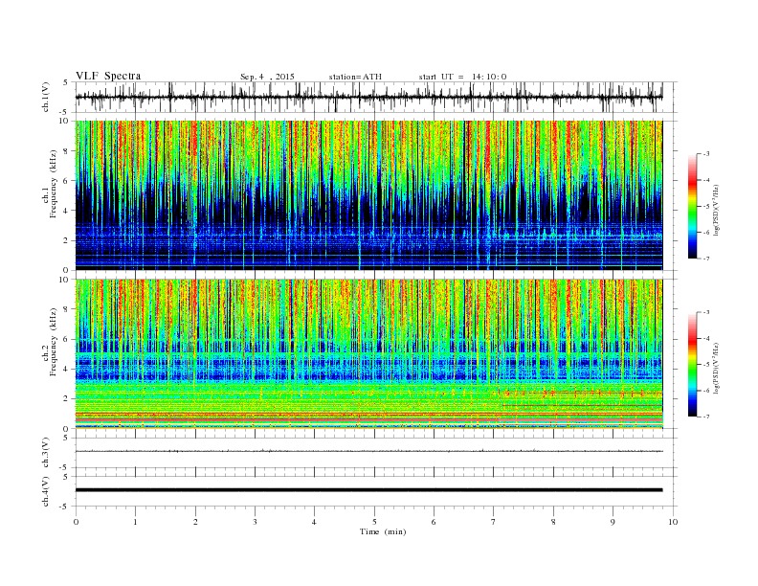Click time axis tick label "0"
This screenshot has width=758, height=586.
coord(76,522)
